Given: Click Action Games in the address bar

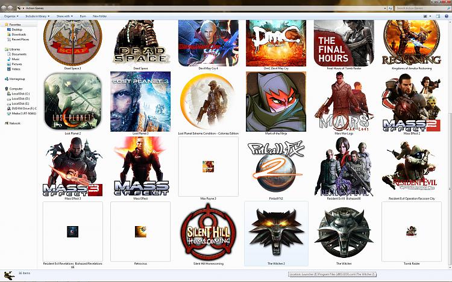Looking at the screenshot, I should click(x=35, y=8).
